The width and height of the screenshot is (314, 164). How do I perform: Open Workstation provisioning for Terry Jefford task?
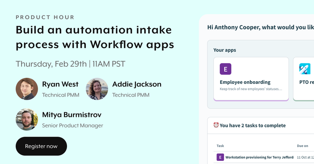[x=260, y=157]
